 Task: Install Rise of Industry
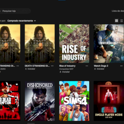(x=64, y=72)
